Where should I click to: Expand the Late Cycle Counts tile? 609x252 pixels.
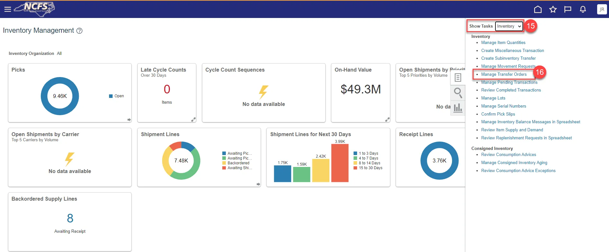point(193,120)
